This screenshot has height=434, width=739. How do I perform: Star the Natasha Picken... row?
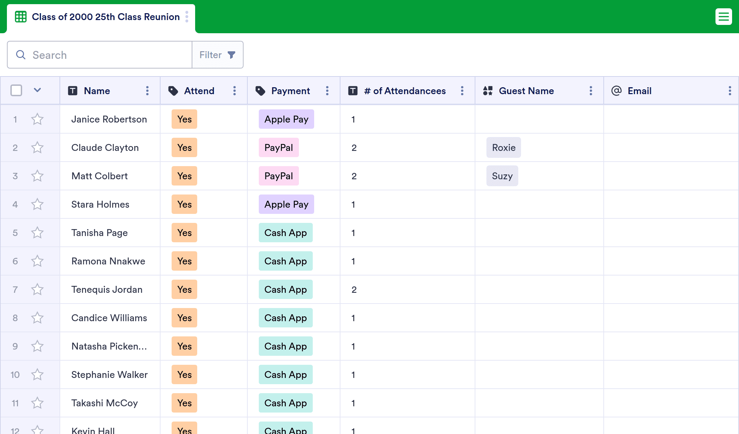coord(37,346)
